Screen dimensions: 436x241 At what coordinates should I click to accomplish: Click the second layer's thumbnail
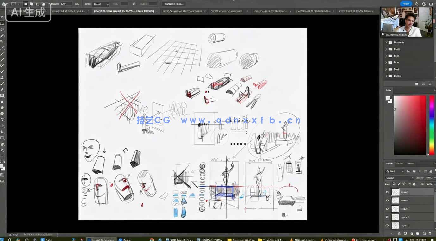click(x=395, y=201)
